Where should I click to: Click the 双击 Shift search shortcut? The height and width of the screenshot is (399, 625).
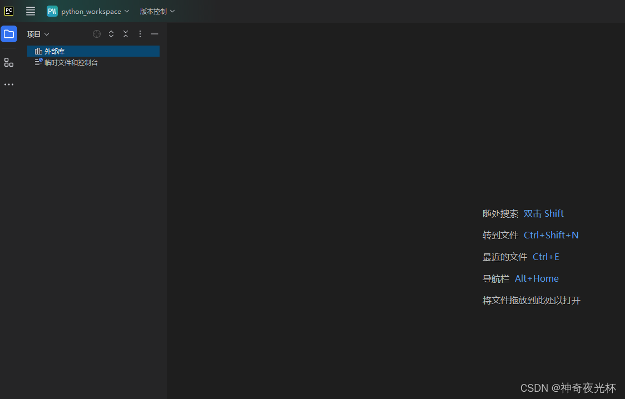(543, 213)
